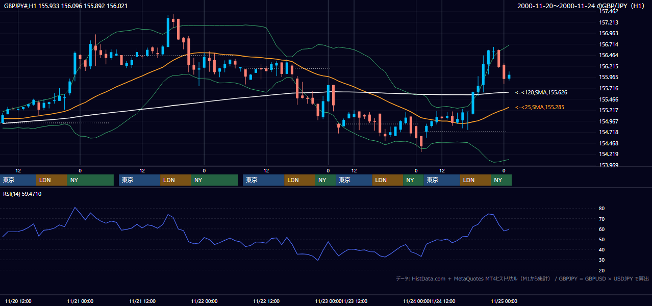The image size is (652, 306).
Task: Select the 25 SMA label reading 155.285
Action: coord(540,107)
